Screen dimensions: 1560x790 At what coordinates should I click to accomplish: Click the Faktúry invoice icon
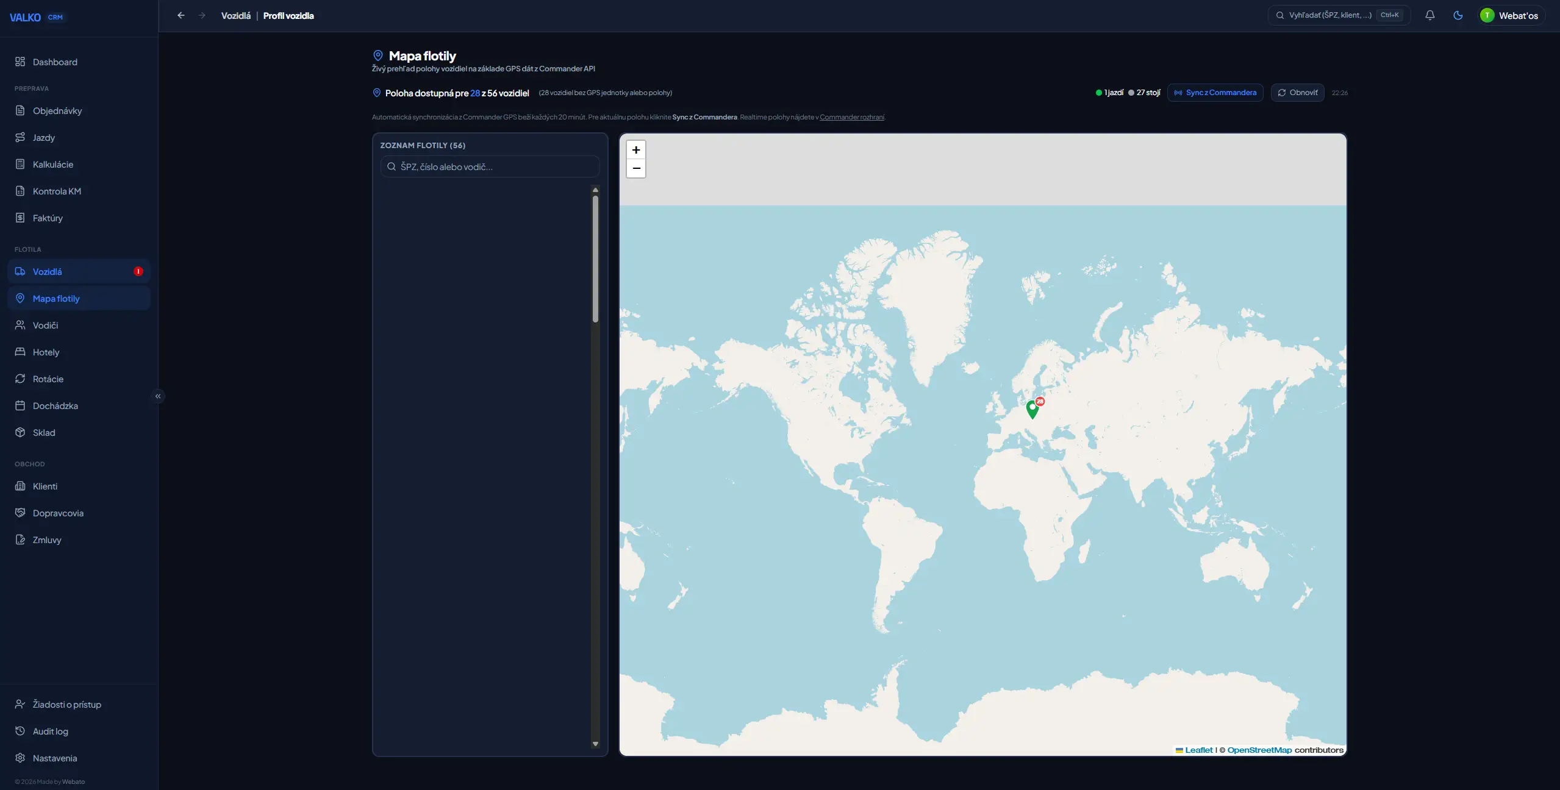(20, 218)
